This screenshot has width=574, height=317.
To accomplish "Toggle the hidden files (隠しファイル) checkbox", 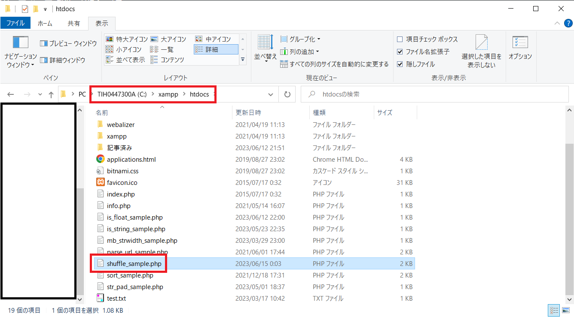I will click(x=400, y=64).
